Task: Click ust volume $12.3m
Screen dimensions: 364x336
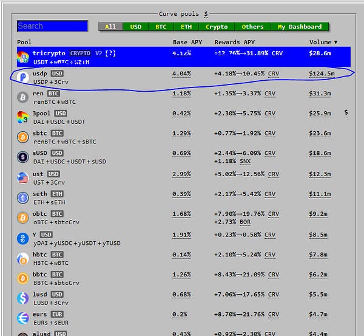Action: click(x=320, y=174)
